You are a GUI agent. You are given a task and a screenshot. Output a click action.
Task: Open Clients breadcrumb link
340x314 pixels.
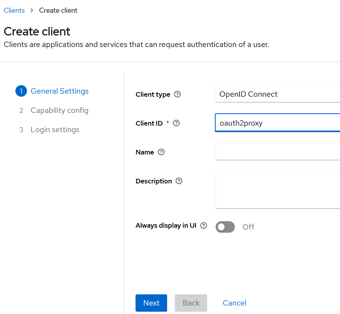[14, 10]
